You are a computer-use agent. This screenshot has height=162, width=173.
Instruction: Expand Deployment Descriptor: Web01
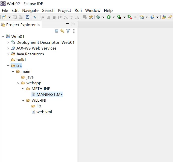8,43
